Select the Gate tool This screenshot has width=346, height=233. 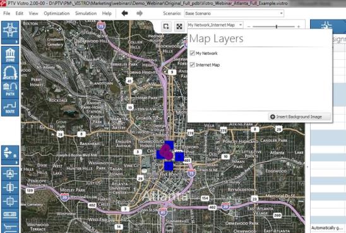coord(10,72)
